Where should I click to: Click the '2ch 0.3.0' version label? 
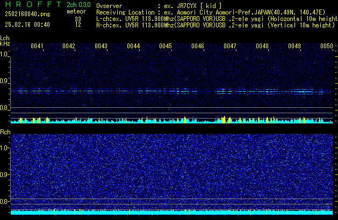pyautogui.click(x=78, y=5)
